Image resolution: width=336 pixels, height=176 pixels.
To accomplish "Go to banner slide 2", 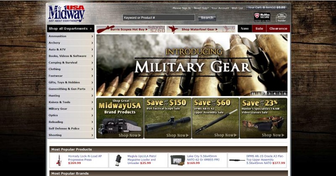I will pos(264,94).
